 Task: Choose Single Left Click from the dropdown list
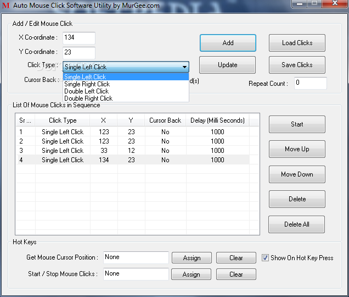click(126, 77)
